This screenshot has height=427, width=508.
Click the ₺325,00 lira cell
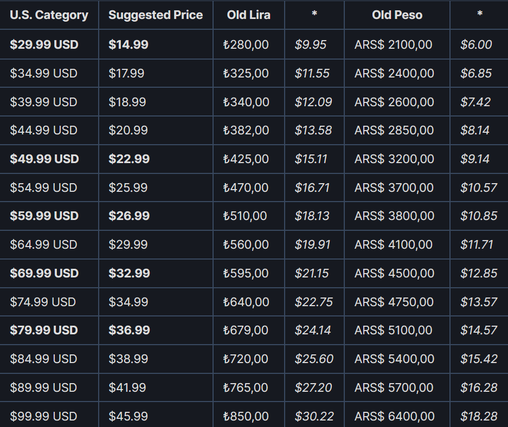[246, 73]
